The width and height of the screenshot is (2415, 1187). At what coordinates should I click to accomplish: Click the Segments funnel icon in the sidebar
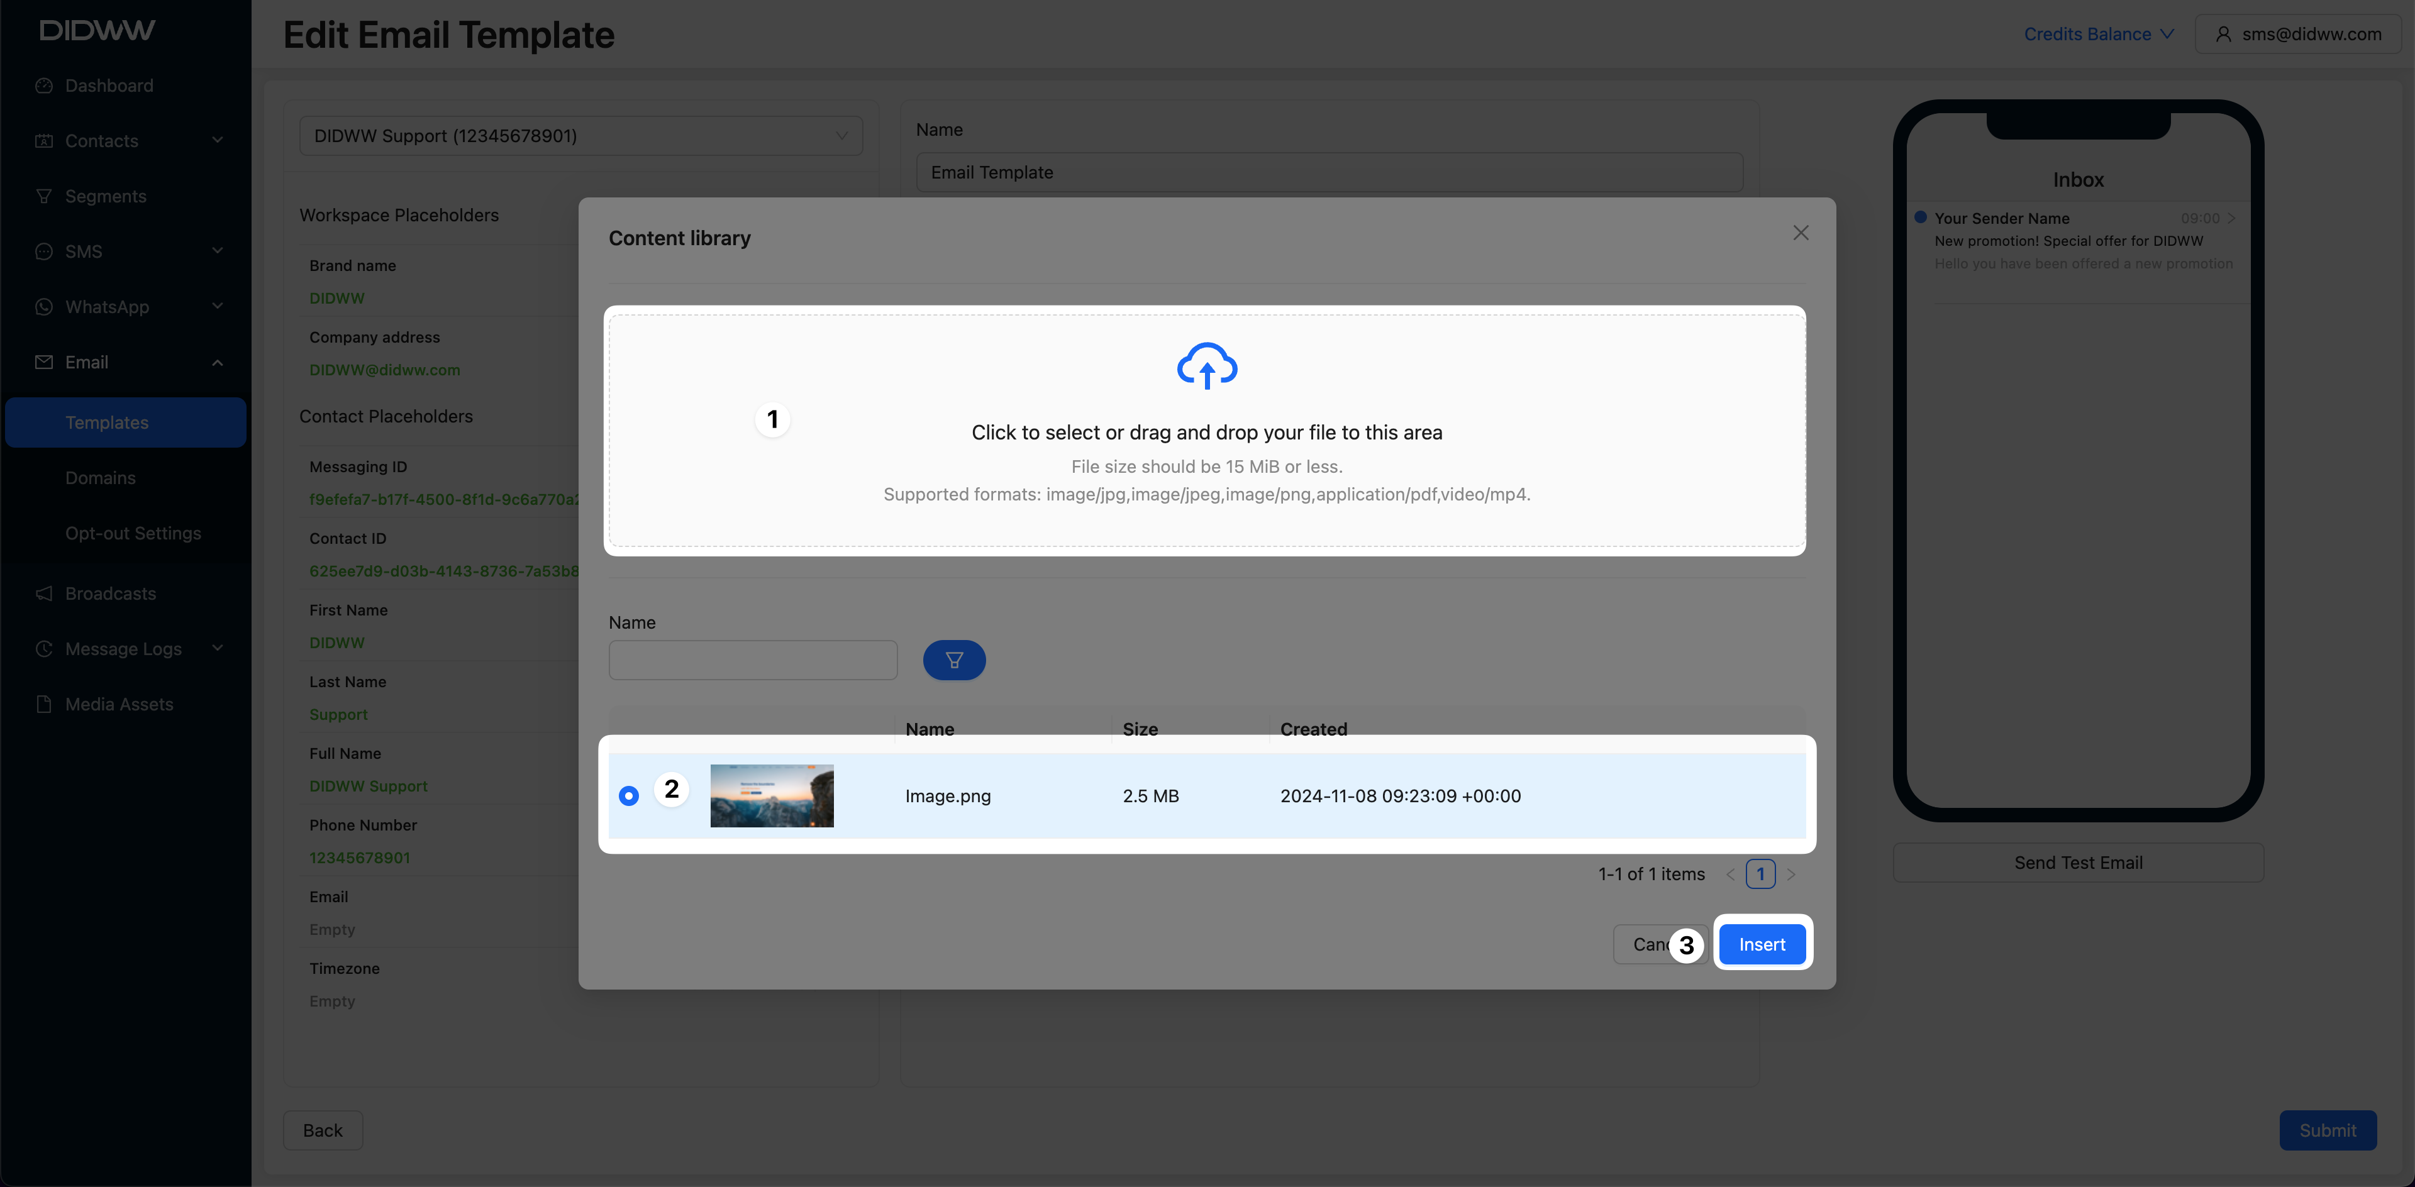point(44,197)
